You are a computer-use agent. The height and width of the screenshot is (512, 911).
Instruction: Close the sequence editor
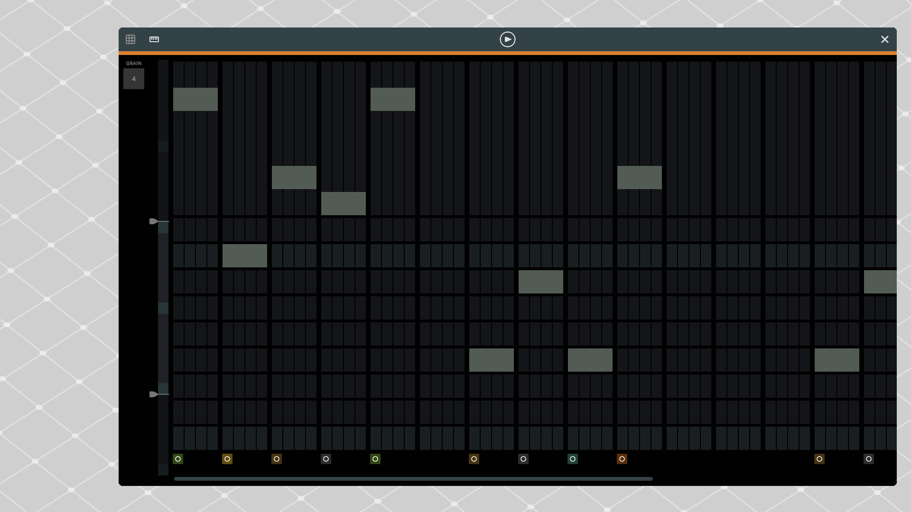(x=884, y=39)
